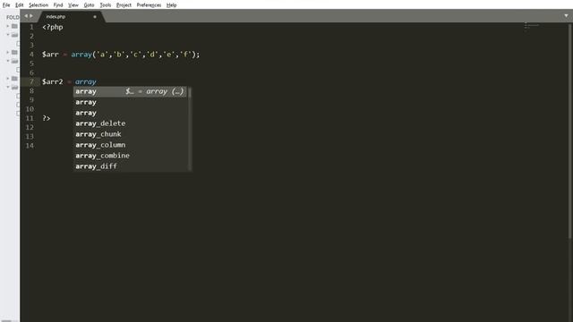
Task: Click the unsaved dot on index.php tab
Action: tap(95, 16)
